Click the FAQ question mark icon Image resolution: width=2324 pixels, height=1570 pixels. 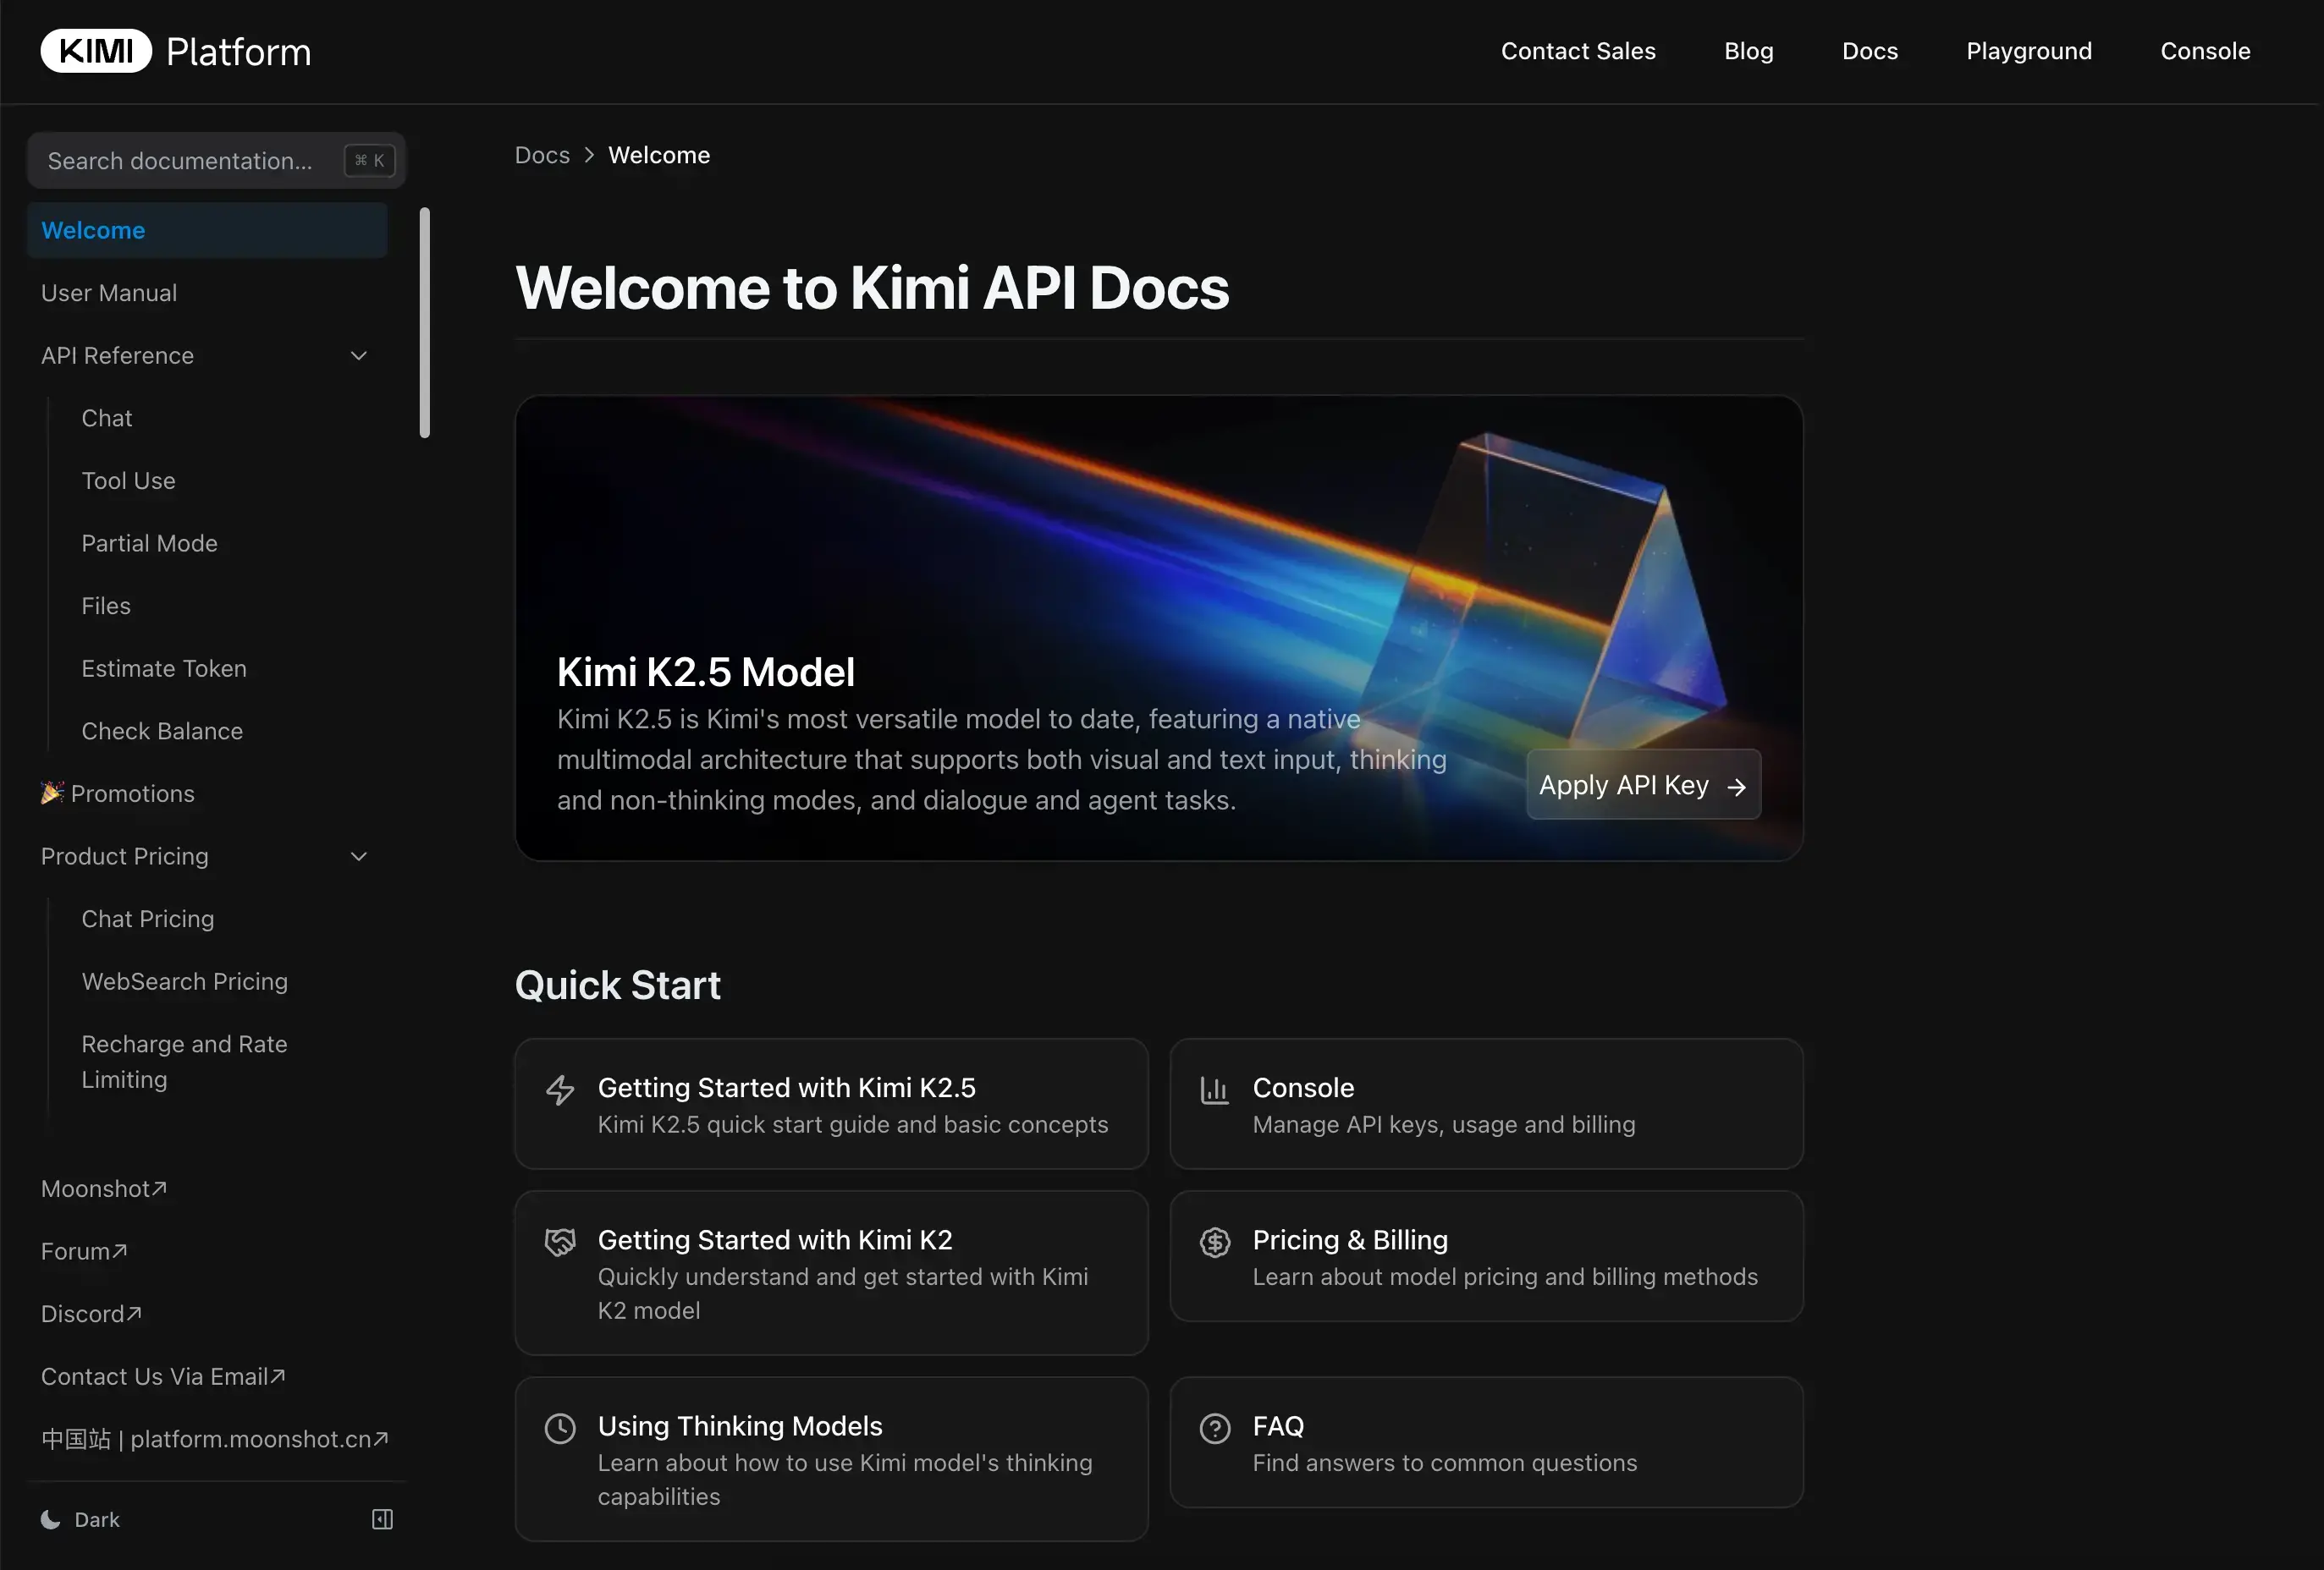(x=1215, y=1427)
